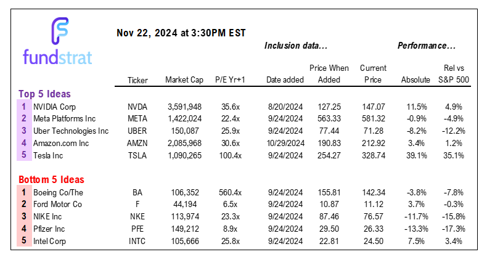Click the Performance section label

427,46
